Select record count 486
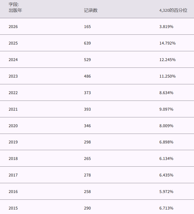Viewport: 194px width, 214px height. [x=87, y=76]
